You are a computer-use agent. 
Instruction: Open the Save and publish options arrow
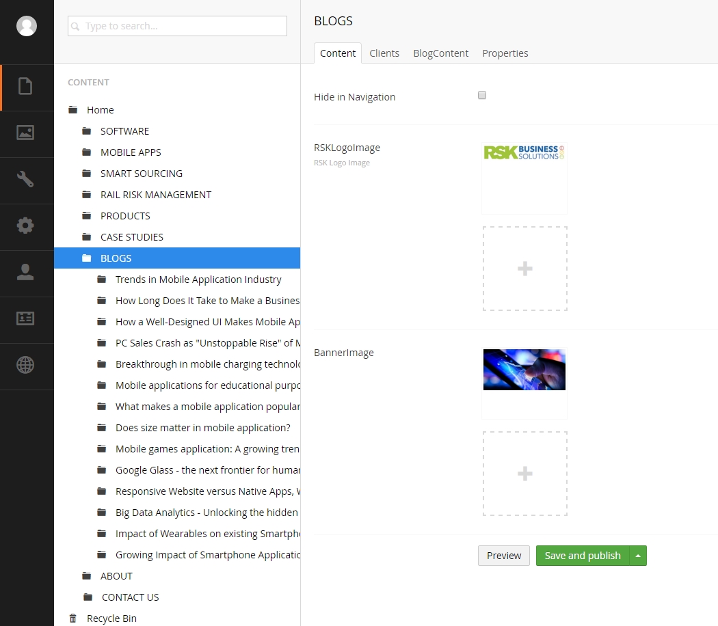tap(637, 556)
